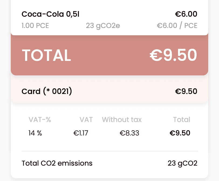This screenshot has height=181, width=219.
Task: Click the VAT-% column header
Action: pyautogui.click(x=40, y=120)
